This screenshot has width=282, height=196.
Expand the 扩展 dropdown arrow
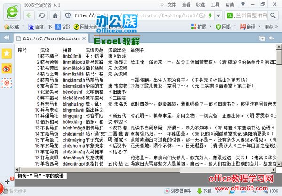[x=210, y=27]
